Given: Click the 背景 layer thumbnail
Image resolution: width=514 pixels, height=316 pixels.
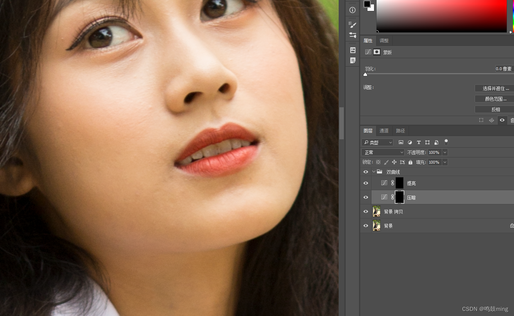Looking at the screenshot, I should 377,225.
